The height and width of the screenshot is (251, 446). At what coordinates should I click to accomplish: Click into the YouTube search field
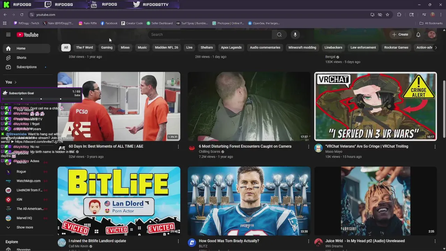211,35
